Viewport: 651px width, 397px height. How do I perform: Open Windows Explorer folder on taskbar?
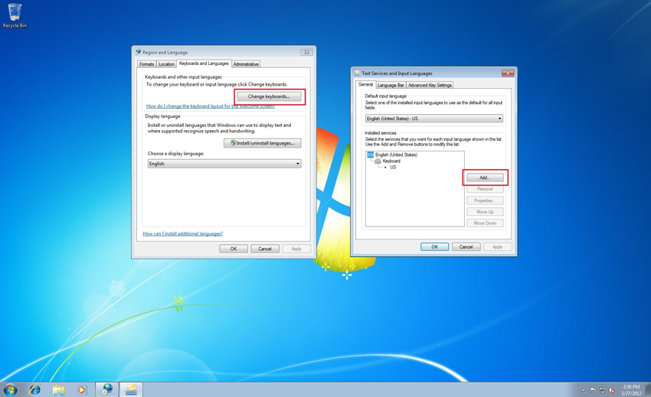coord(58,389)
